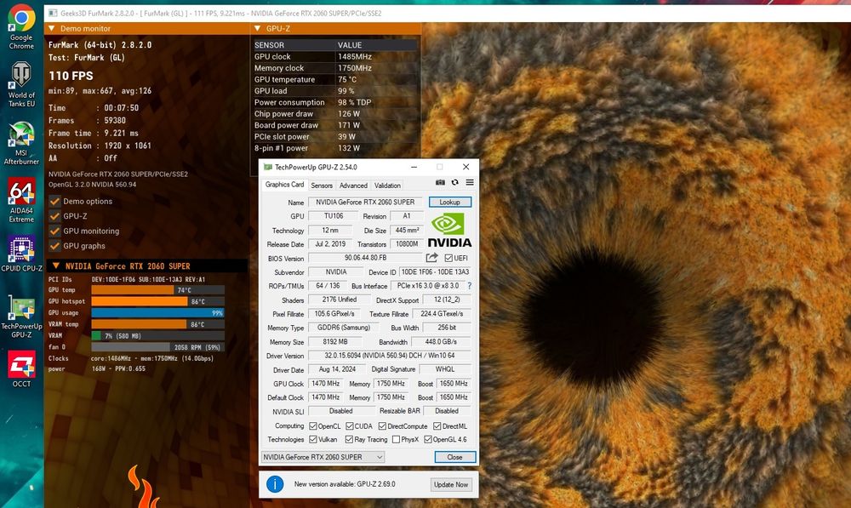This screenshot has height=508, width=851.
Task: Click Bus Interface question mark icon
Action: point(470,285)
